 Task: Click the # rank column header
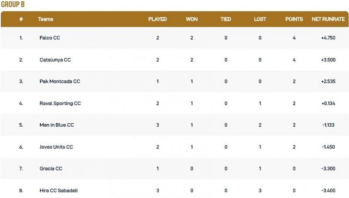[21, 19]
